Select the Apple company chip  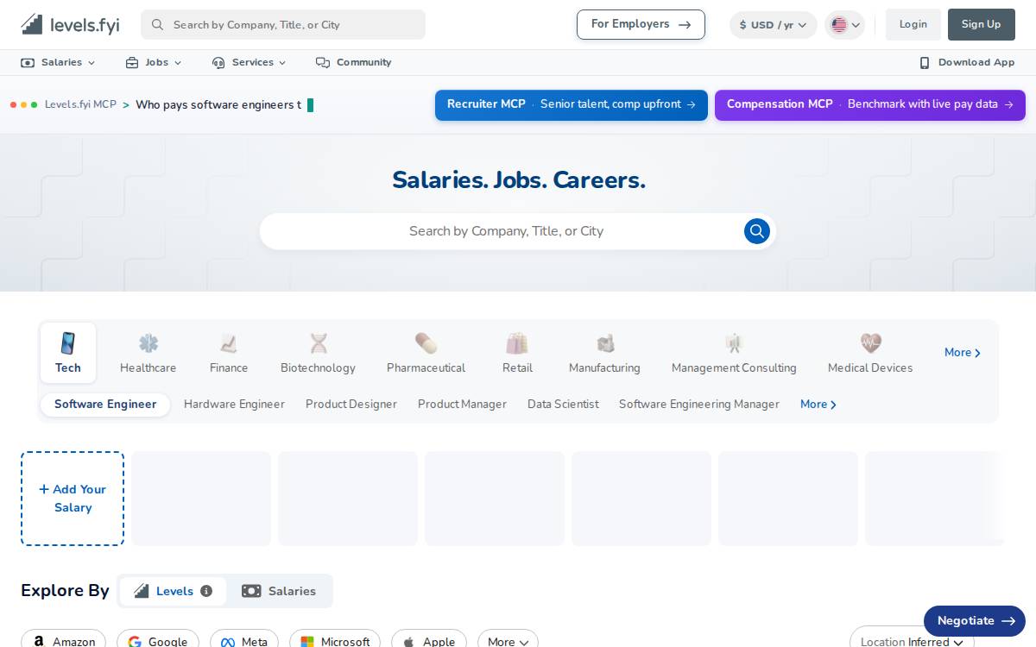(x=429, y=639)
